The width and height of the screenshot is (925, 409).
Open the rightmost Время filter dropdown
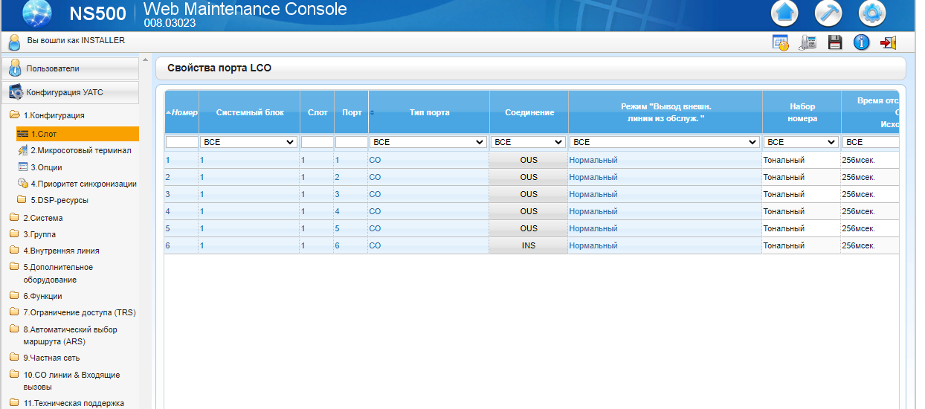click(871, 142)
